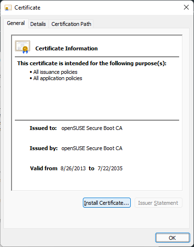Open the Details tab
194x247 pixels.
(38, 24)
